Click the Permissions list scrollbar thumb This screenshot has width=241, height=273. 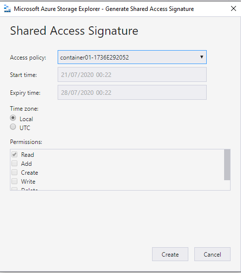coord(227,165)
